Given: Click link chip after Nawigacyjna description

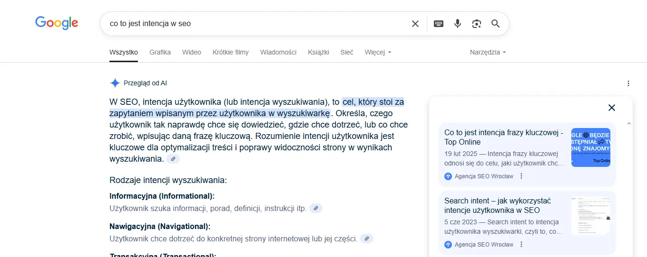Looking at the screenshot, I should pyautogui.click(x=366, y=239).
